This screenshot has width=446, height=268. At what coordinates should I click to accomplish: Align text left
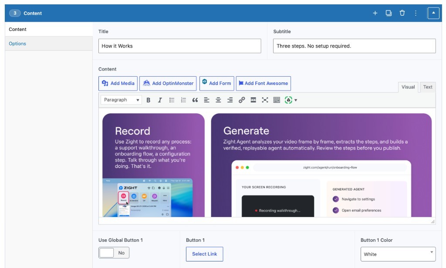(x=206, y=100)
